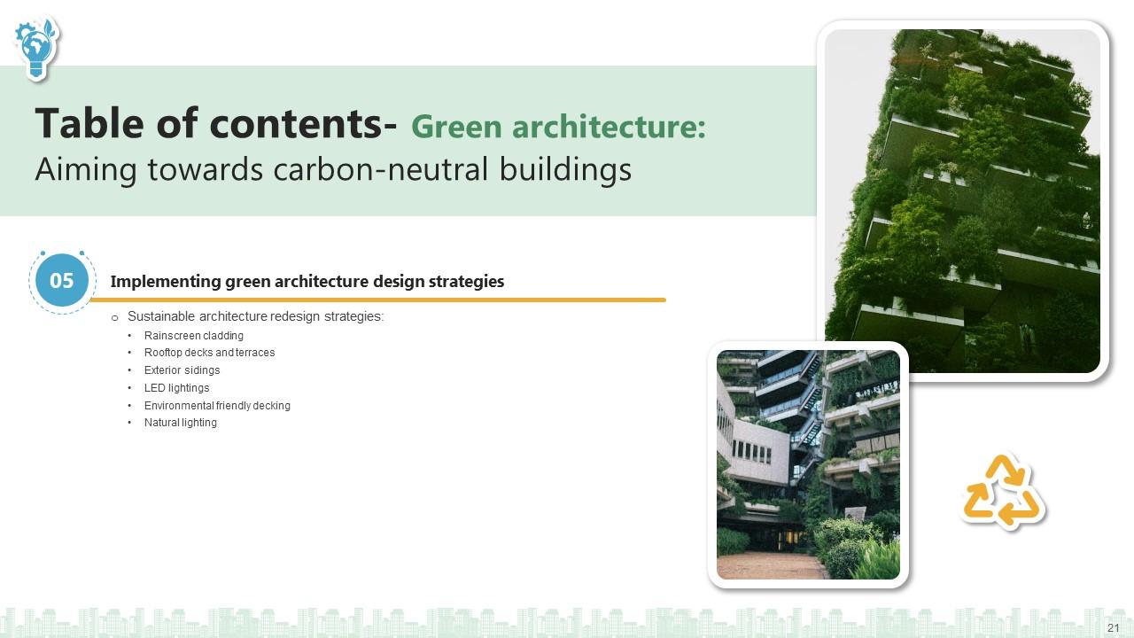
Task: Click 'Environmental friendly decking' bullet
Action: pyautogui.click(x=217, y=406)
